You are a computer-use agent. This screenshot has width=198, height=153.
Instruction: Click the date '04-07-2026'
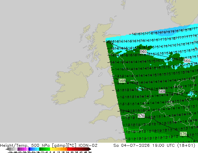tap(135, 146)
